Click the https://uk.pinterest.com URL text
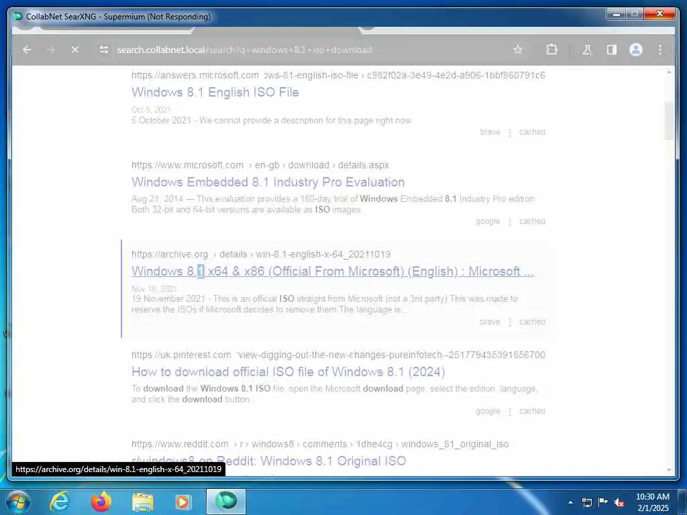 tap(181, 355)
